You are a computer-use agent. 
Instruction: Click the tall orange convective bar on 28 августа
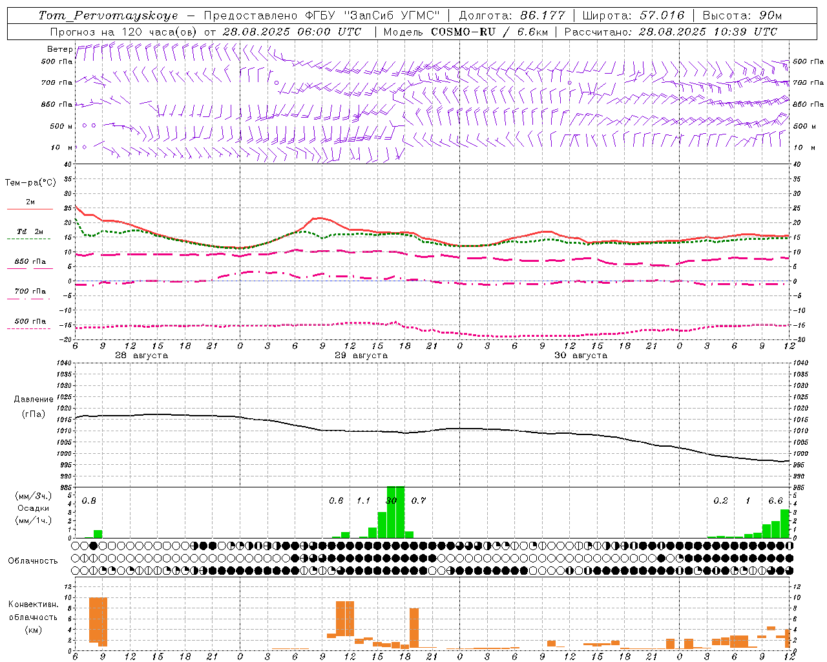(98, 621)
